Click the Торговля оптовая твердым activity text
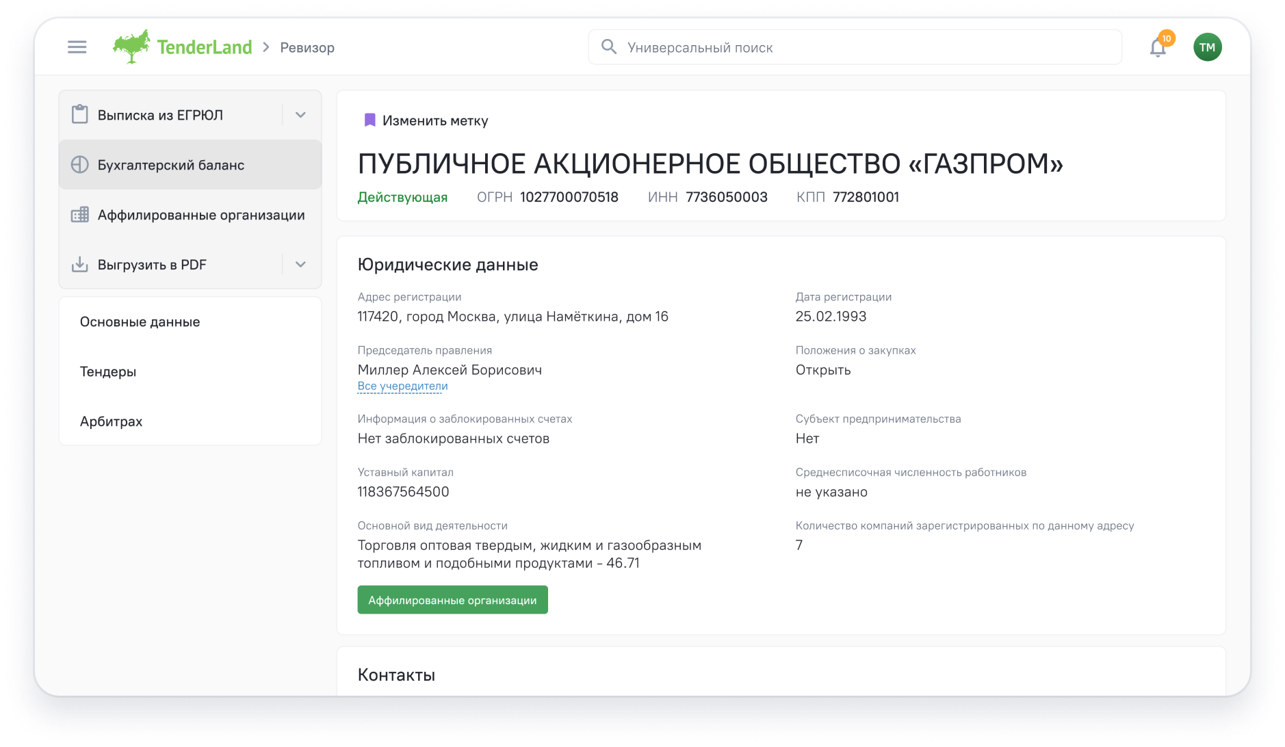This screenshot has width=1285, height=747. (x=530, y=554)
